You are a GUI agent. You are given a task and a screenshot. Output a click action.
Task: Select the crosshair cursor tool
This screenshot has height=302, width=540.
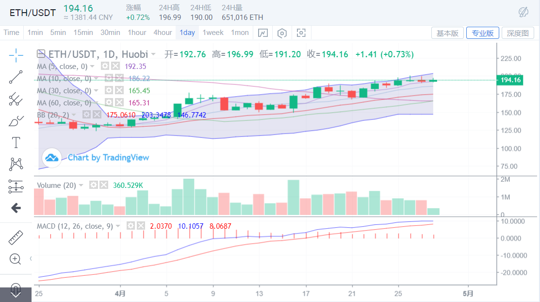[x=16, y=55]
